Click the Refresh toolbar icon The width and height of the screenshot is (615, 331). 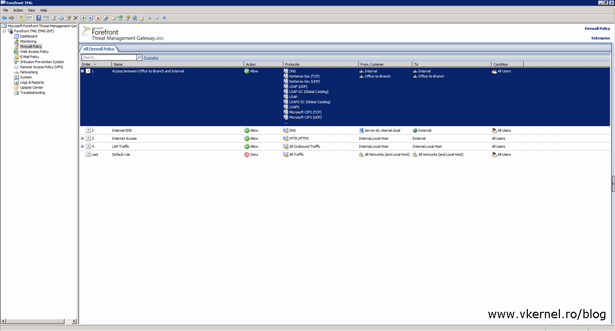tap(53, 18)
